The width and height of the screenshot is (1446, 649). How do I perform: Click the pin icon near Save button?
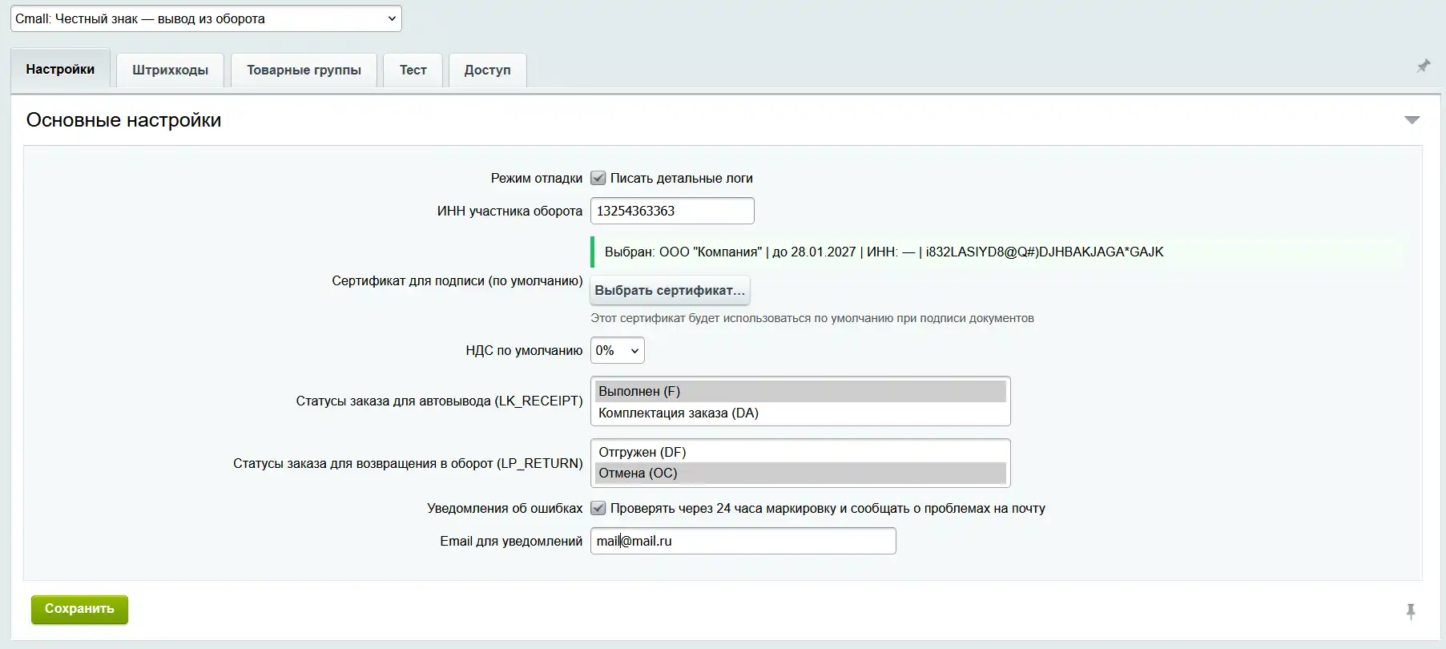(1411, 612)
